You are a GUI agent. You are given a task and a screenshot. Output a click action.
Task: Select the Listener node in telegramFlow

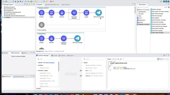tap(41, 39)
